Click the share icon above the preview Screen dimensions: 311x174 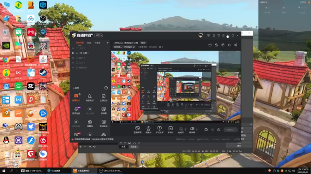click(x=236, y=45)
